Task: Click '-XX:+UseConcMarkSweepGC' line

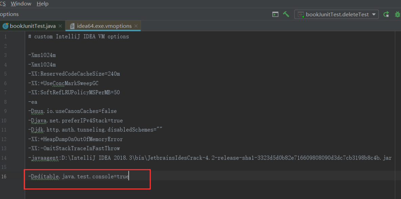Action: (63, 83)
